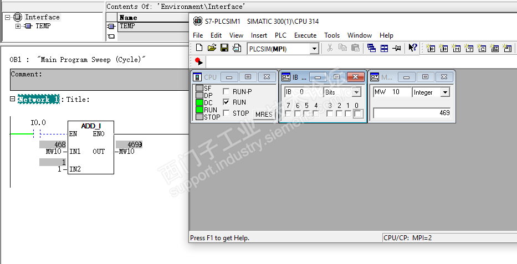Click the IB sub-window title icon
This screenshot has height=264, width=517.
tap(286, 77)
